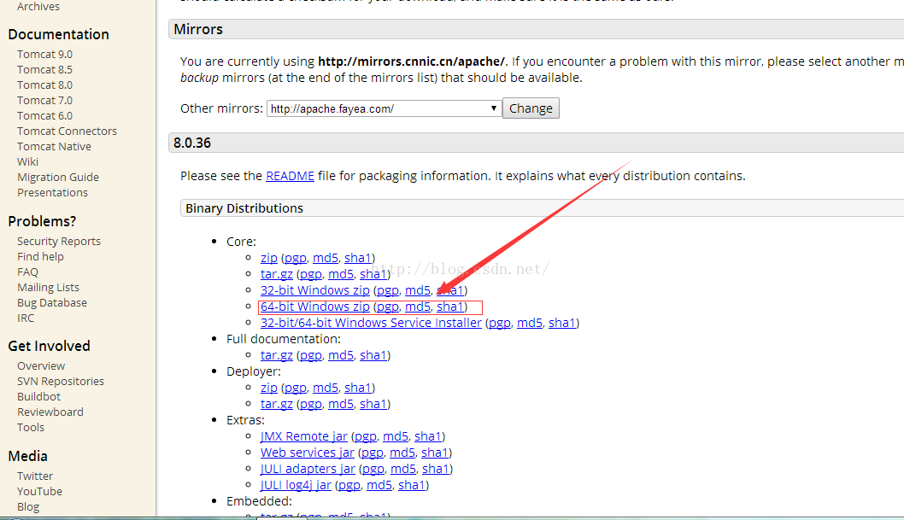Open the Bug Database
The image size is (904, 520).
point(52,302)
